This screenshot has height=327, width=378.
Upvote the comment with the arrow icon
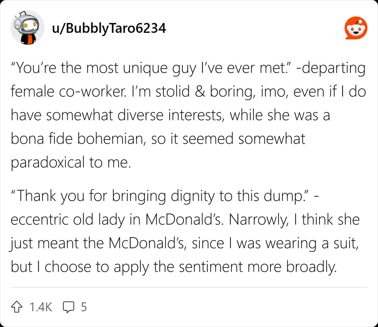17,307
